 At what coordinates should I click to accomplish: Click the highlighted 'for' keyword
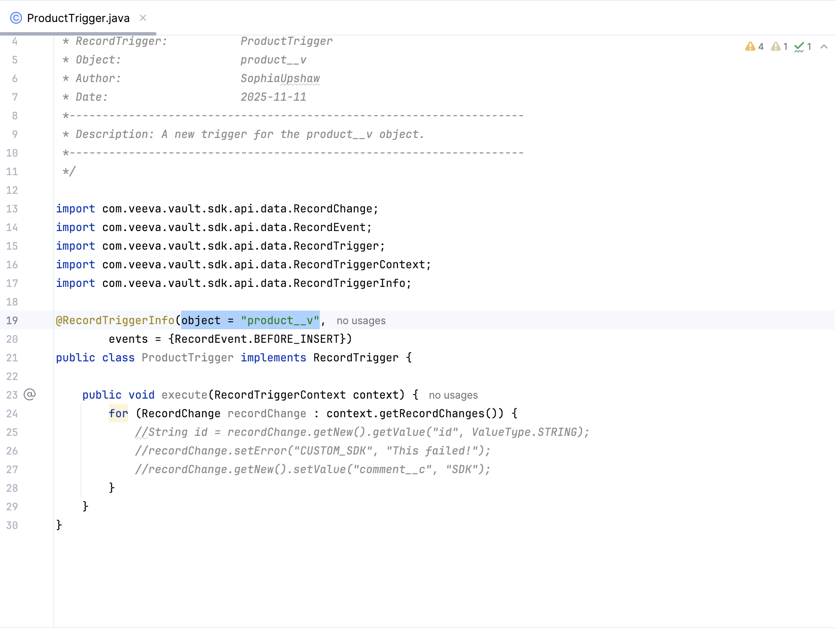118,413
